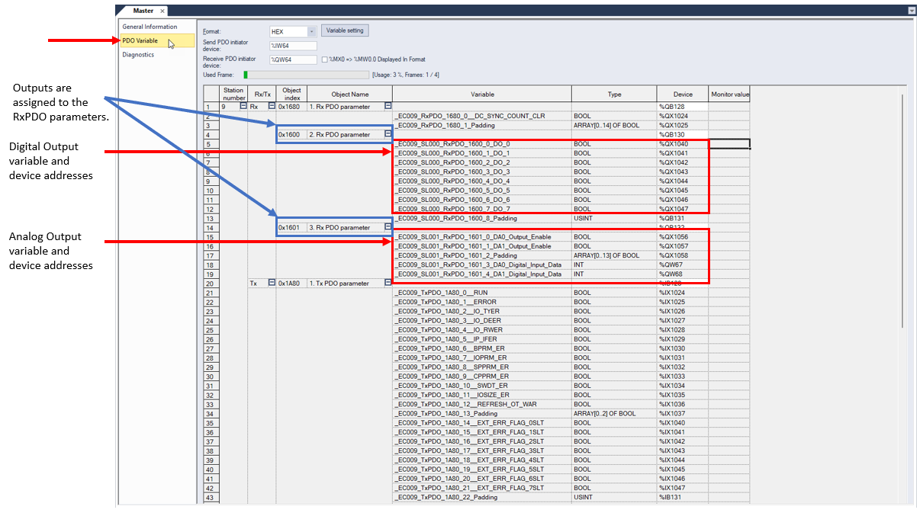Select variable _EC009_TxPDO_1A80_5__IP_IFER
Screen dimensions: 923x513
pyautogui.click(x=482, y=339)
